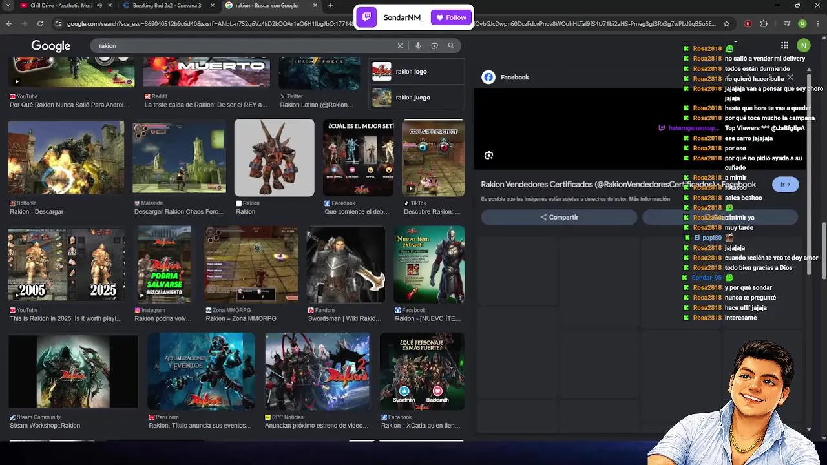Open the Softonic Rakion - Descargar image
Image resolution: width=827 pixels, height=465 pixels.
click(x=66, y=156)
